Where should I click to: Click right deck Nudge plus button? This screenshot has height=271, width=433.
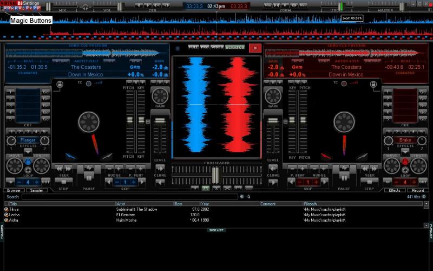(324, 168)
